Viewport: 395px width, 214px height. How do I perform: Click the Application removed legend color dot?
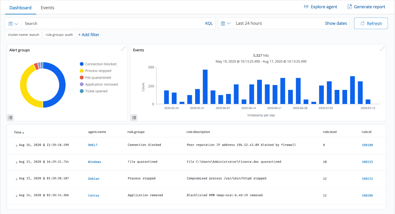point(82,84)
